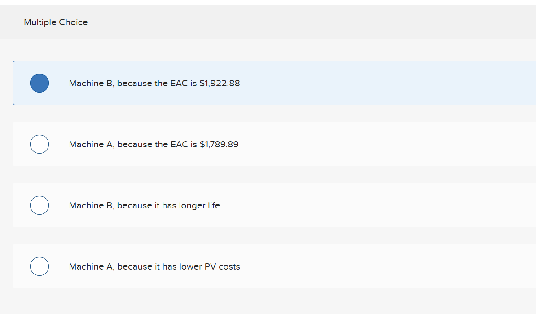Click the empty circle beside Machine B longer life
Screen dimensions: 536x314
[40, 205]
